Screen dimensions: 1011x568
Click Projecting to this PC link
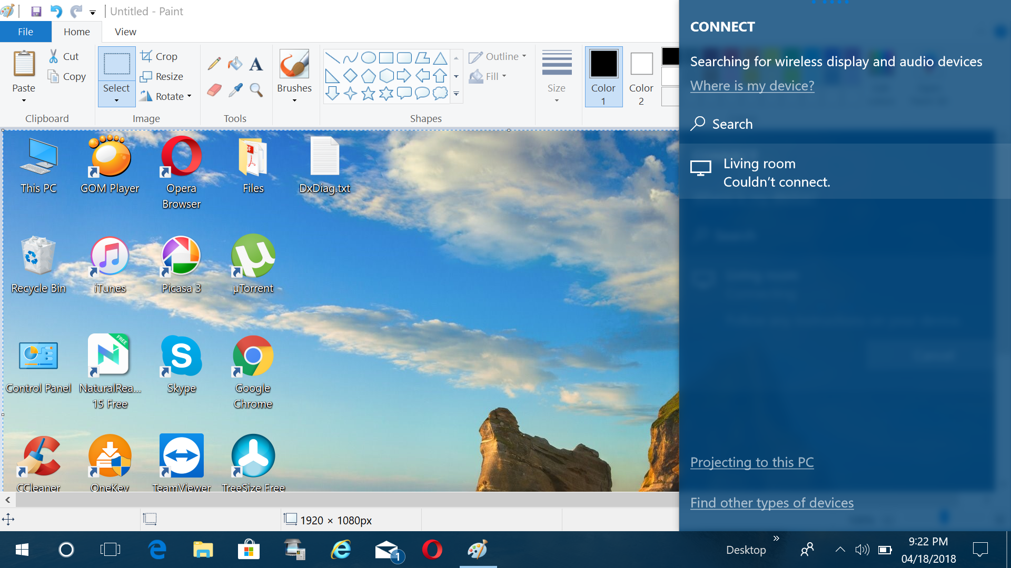click(x=752, y=462)
